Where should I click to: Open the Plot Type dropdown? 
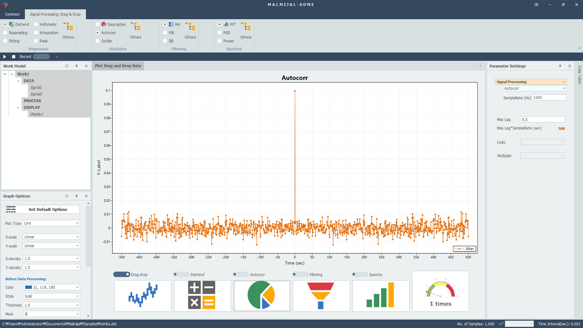click(x=51, y=223)
